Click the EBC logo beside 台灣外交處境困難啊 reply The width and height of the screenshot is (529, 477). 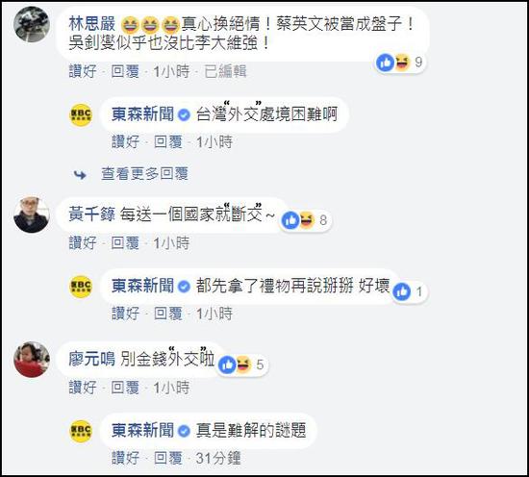point(81,115)
